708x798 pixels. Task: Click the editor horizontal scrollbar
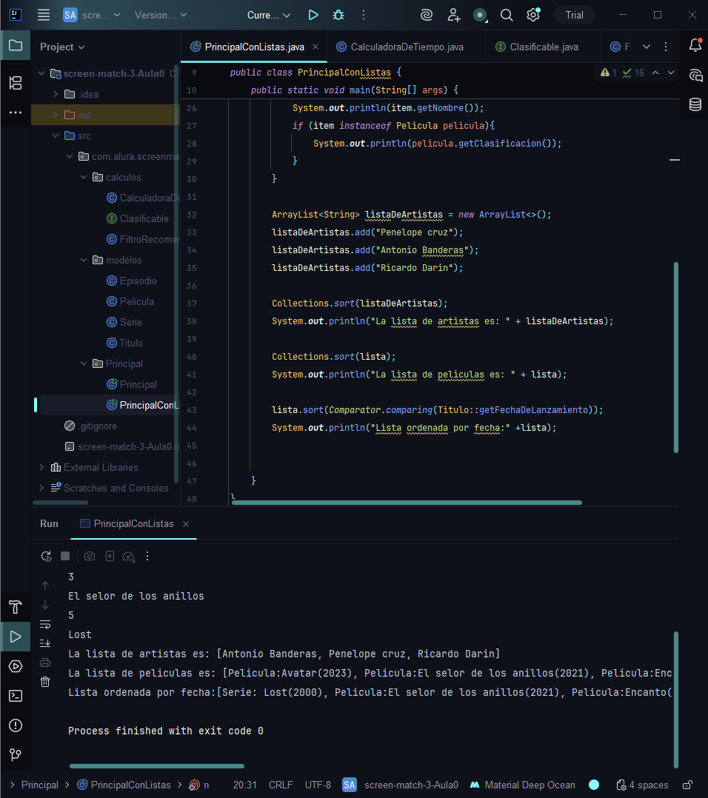click(407, 503)
